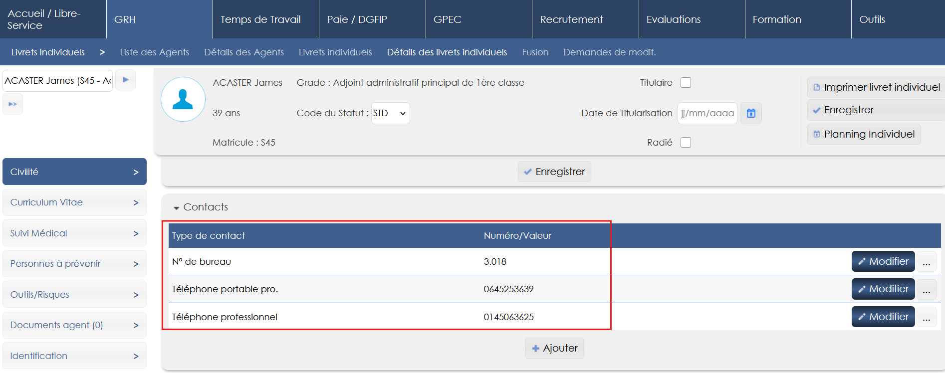Image resolution: width=945 pixels, height=373 pixels.
Task: Click the calendar icon beside Date de Titularisation
Action: click(751, 113)
